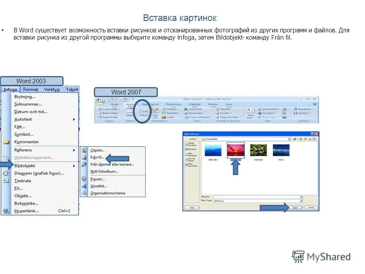Click Cancel in the Insert Picture dialog
This screenshot has width=365, height=274.
click(311, 207)
